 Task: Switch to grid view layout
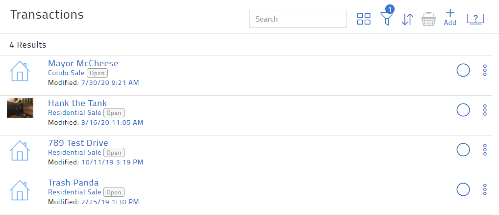[x=364, y=19]
